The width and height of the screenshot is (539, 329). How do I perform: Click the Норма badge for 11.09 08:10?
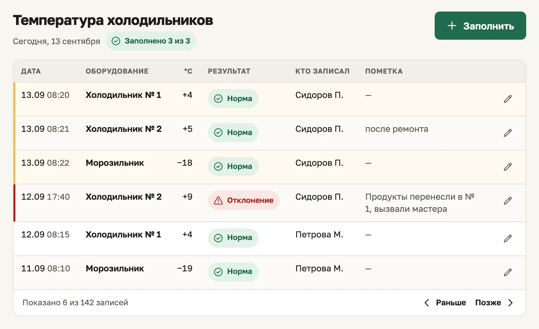click(233, 272)
